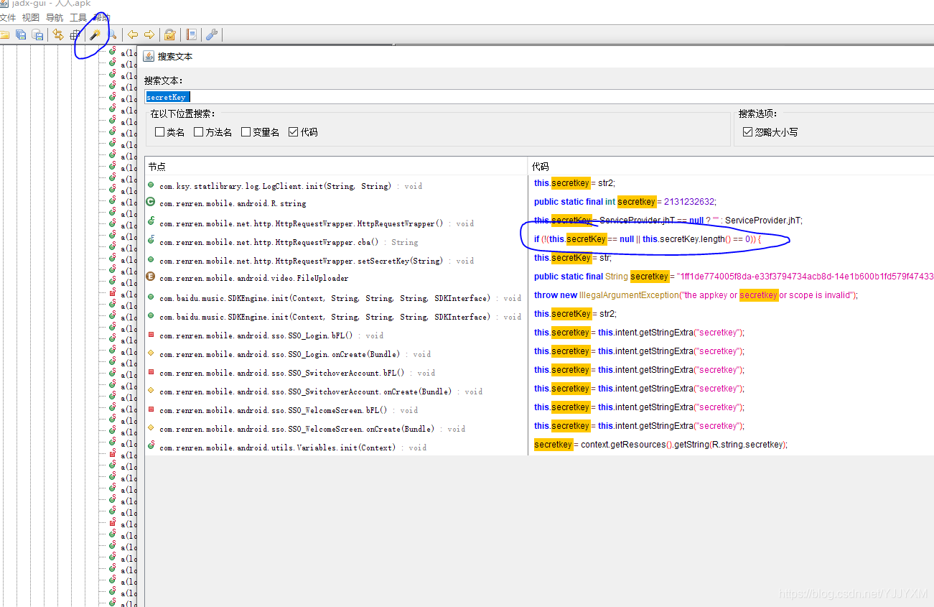Open file via the folder toolbar icon
This screenshot has width=934, height=607.
point(5,34)
